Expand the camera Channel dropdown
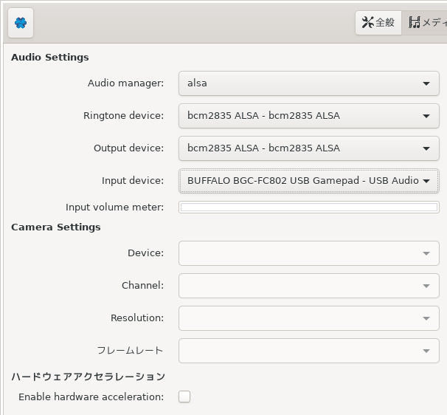 point(309,286)
